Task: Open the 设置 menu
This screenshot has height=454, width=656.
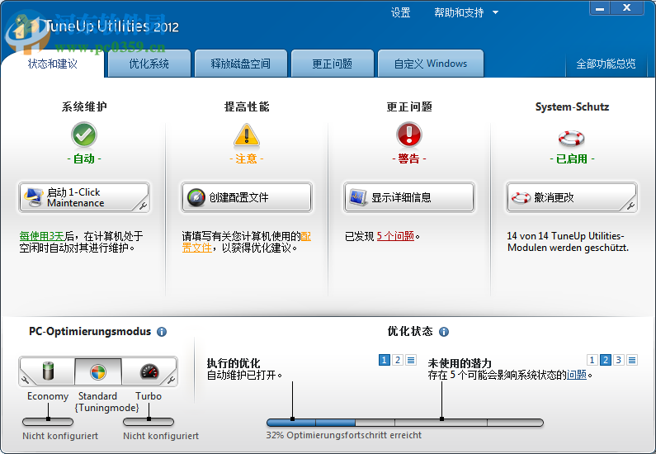Action: [x=400, y=12]
